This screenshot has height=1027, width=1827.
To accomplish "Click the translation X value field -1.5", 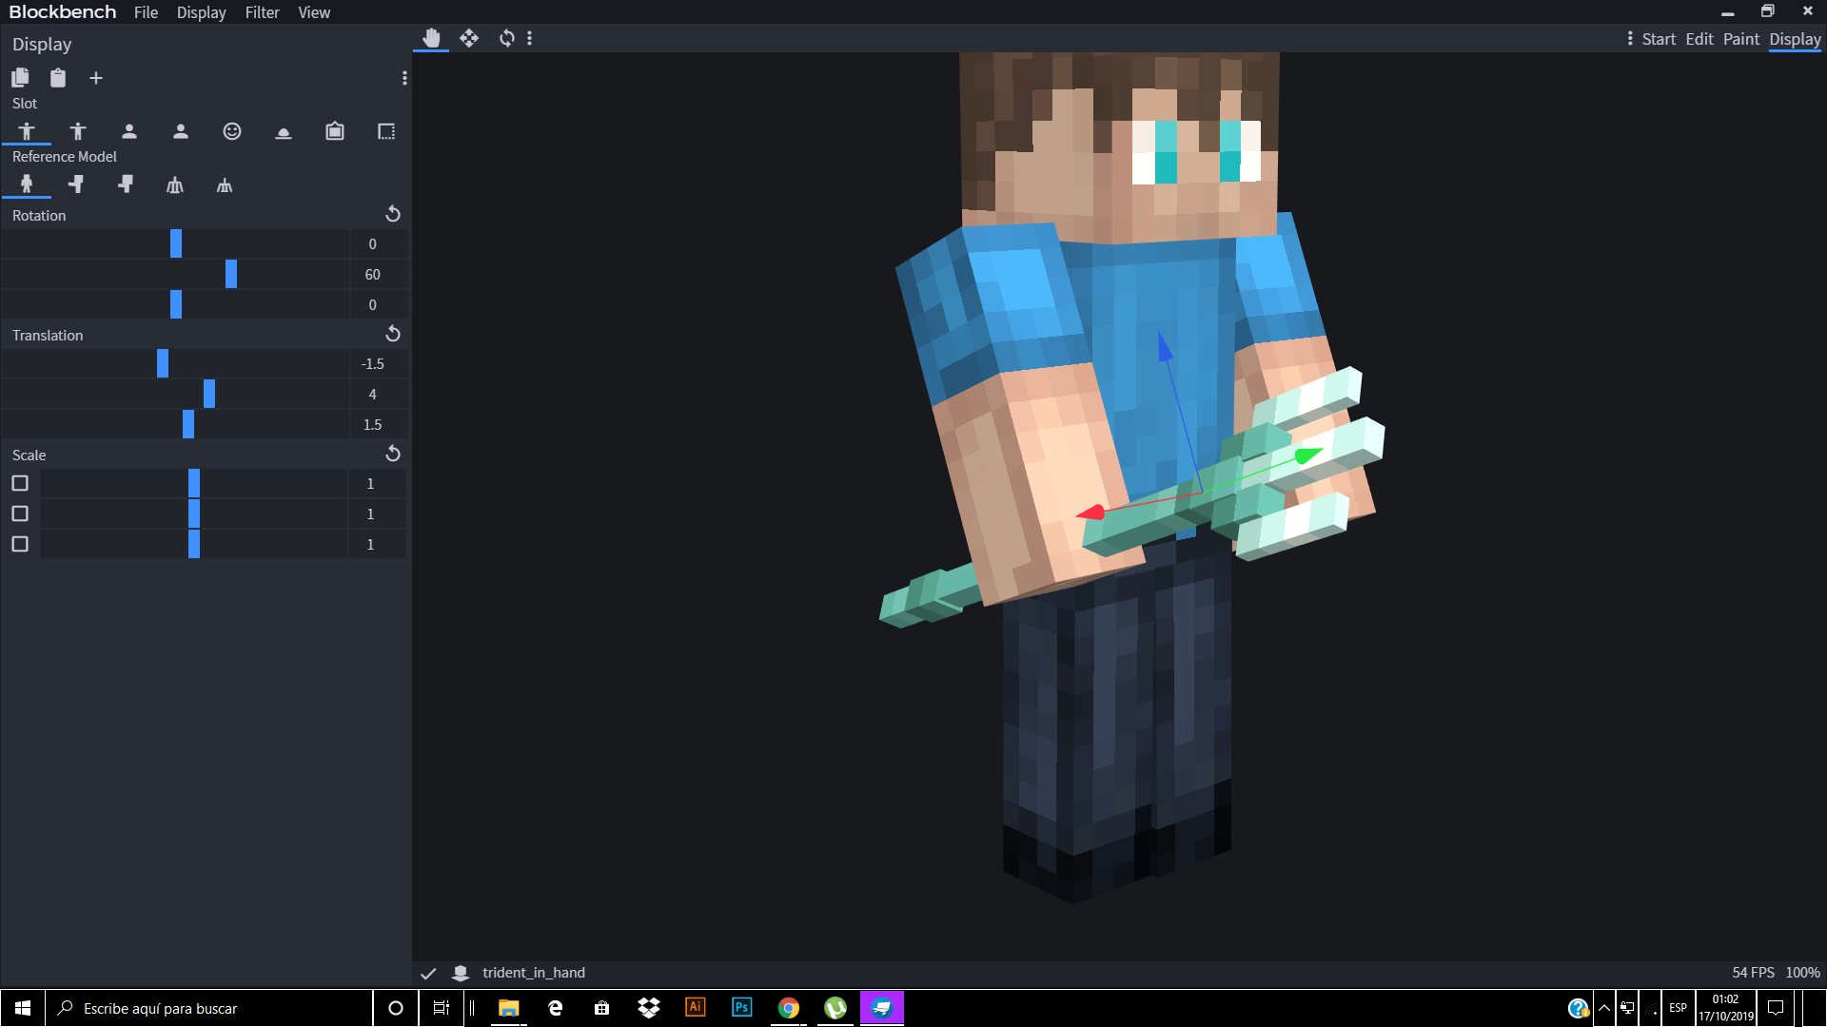I will [x=373, y=363].
